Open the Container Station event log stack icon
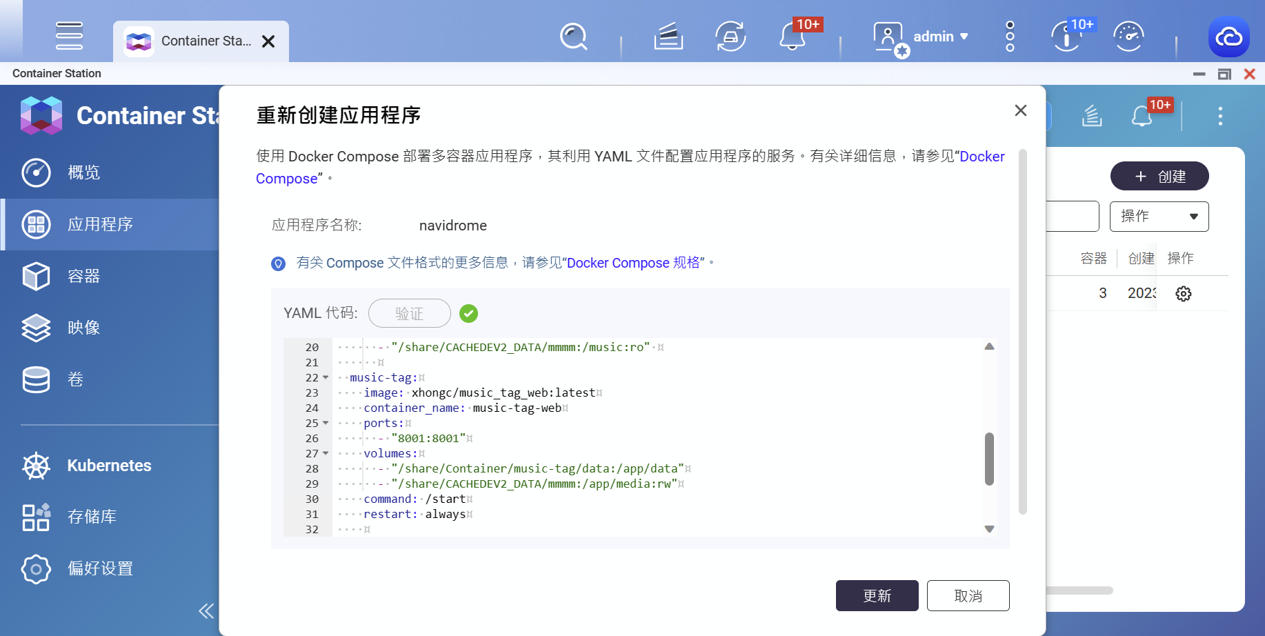This screenshot has width=1265, height=636. pyautogui.click(x=1091, y=116)
